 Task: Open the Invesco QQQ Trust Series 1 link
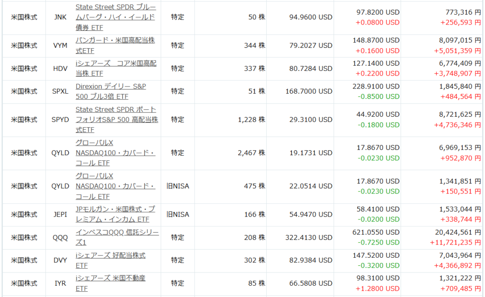point(117,237)
